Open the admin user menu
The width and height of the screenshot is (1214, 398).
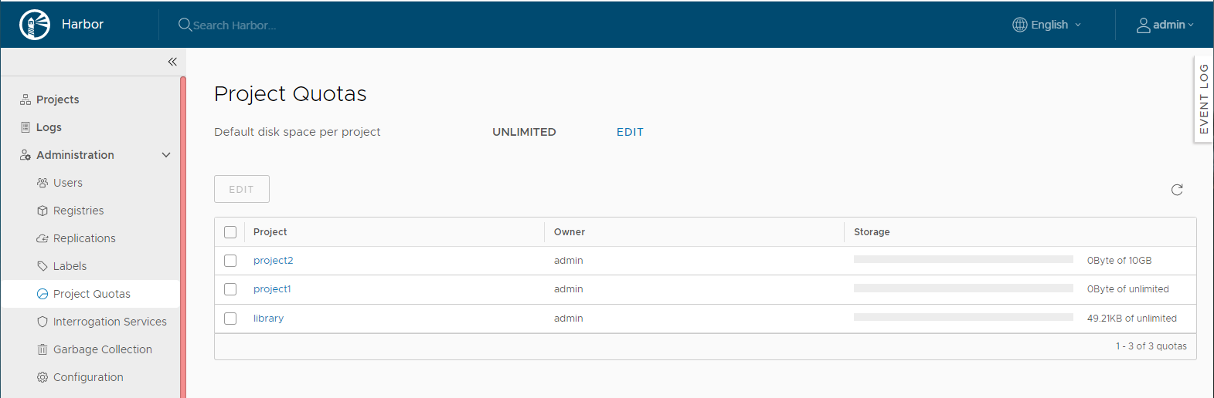point(1165,25)
